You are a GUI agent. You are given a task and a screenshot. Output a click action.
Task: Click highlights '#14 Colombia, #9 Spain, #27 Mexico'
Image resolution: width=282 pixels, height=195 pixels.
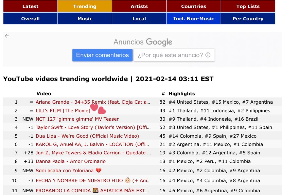pos(213,136)
